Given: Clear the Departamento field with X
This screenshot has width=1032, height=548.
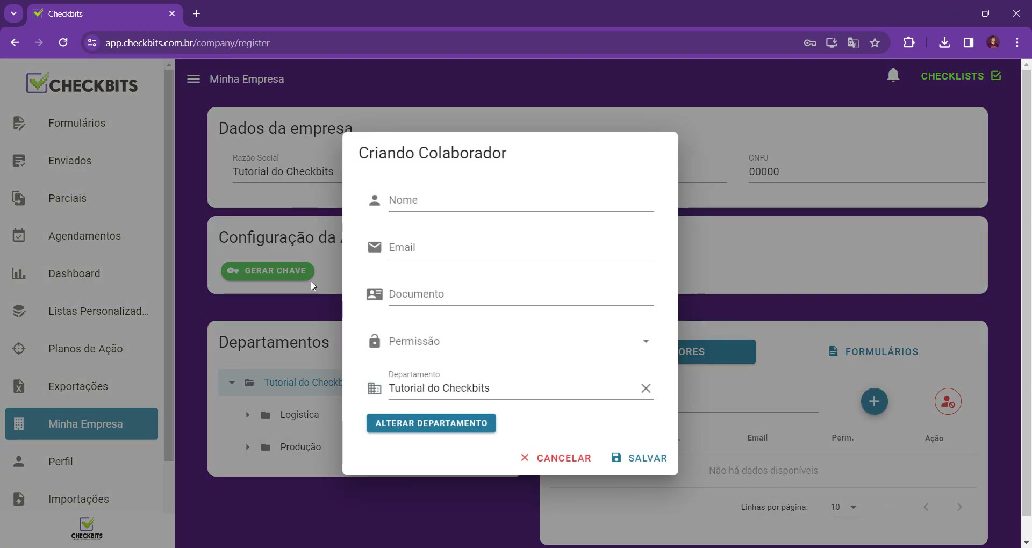Looking at the screenshot, I should tap(646, 388).
